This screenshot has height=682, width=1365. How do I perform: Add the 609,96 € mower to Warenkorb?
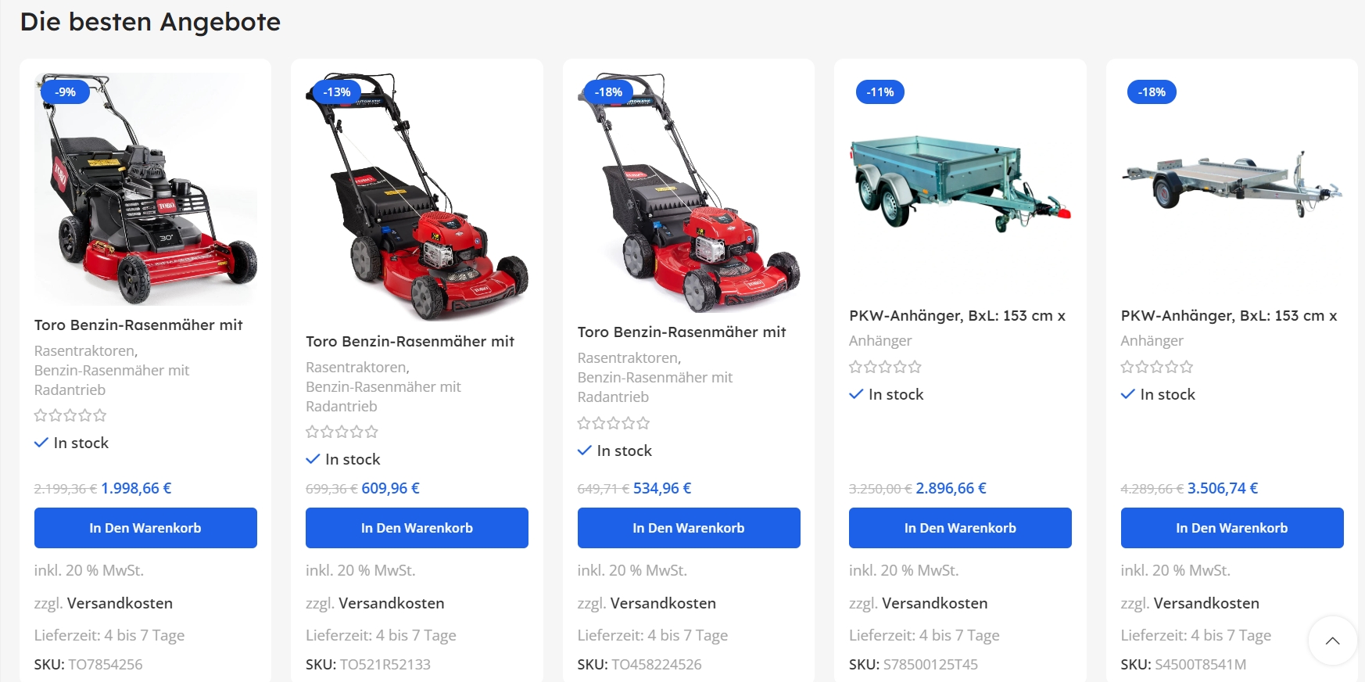(x=417, y=528)
